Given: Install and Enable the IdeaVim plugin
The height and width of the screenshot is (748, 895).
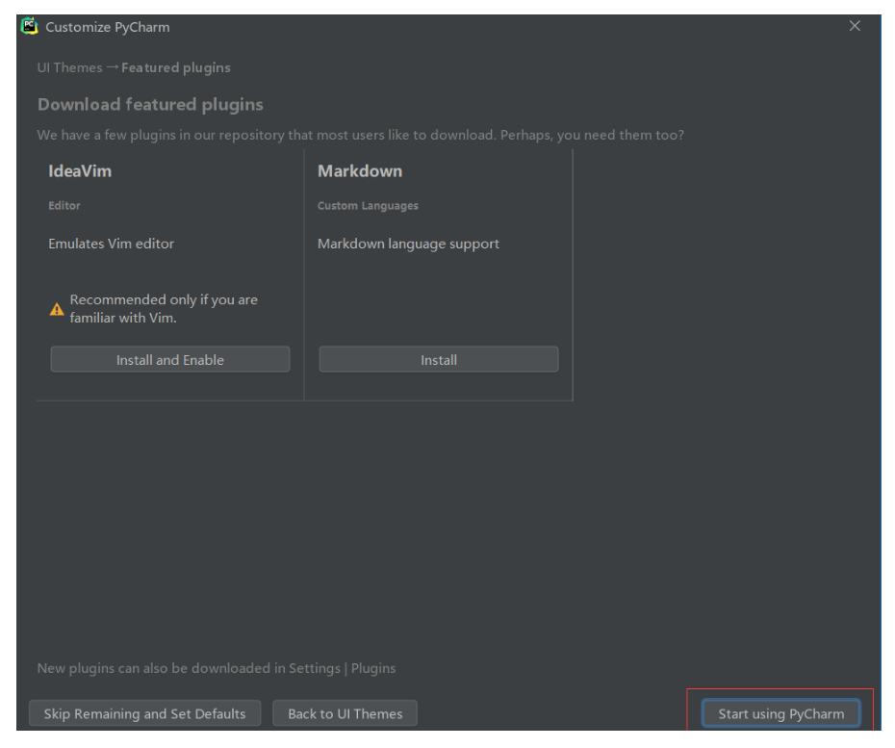Looking at the screenshot, I should click(x=170, y=360).
